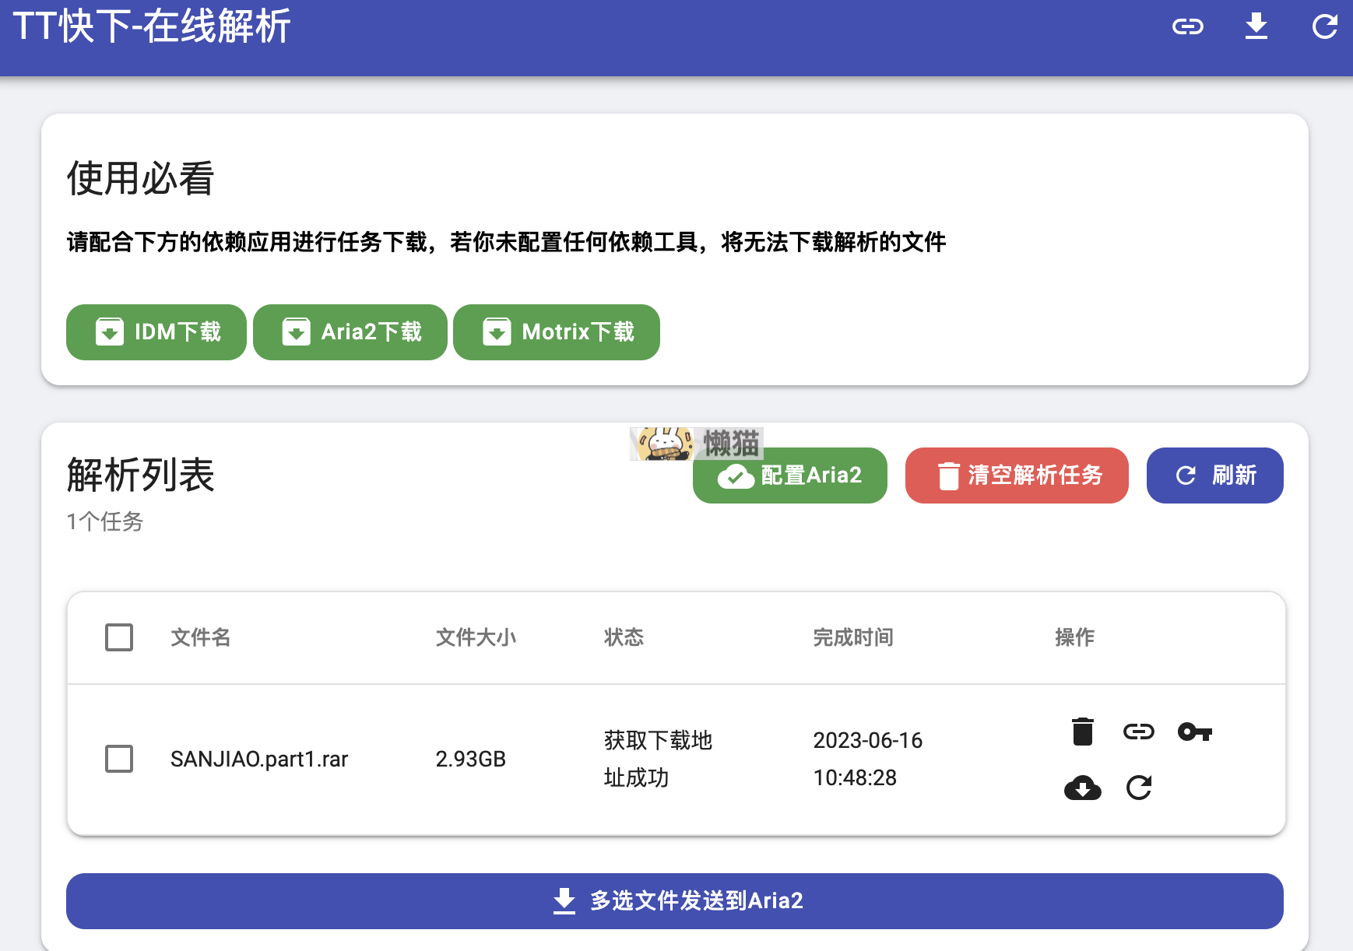Image resolution: width=1353 pixels, height=951 pixels.
Task: Copy link for SANJIAO.part1.rar via link icon
Action: pos(1138,732)
